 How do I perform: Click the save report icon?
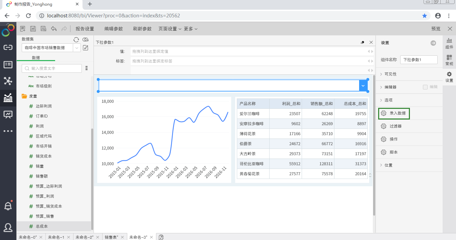[33, 29]
